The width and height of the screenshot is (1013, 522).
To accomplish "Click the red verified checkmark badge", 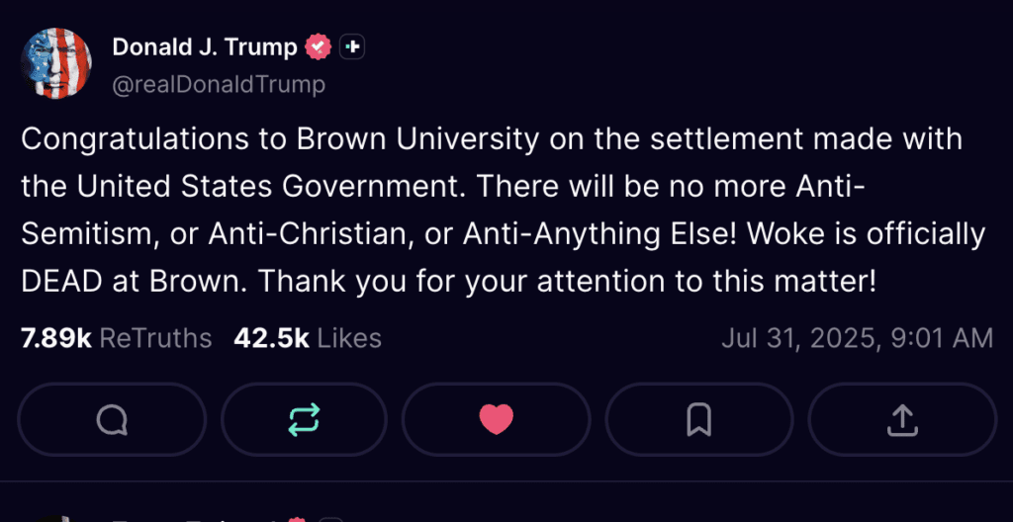I will click(x=318, y=47).
